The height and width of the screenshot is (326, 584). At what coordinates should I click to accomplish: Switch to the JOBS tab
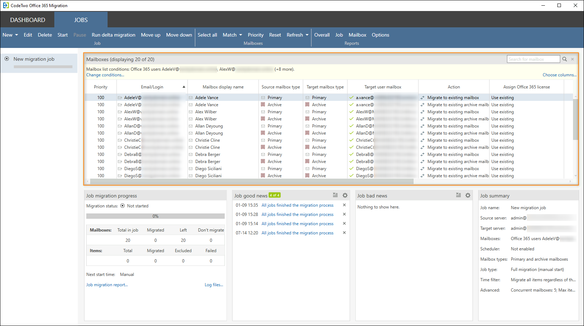coord(81,20)
